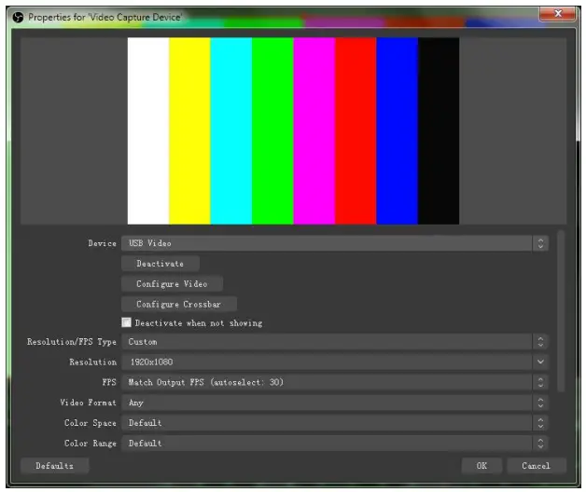Click the Video Format spinner arrows
586x492 pixels.
[540, 403]
